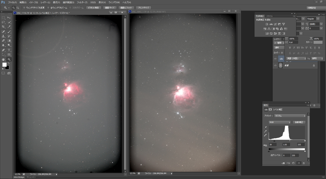Click the 画面サイズ button
This screenshot has width=326, height=179.
tap(110, 8)
